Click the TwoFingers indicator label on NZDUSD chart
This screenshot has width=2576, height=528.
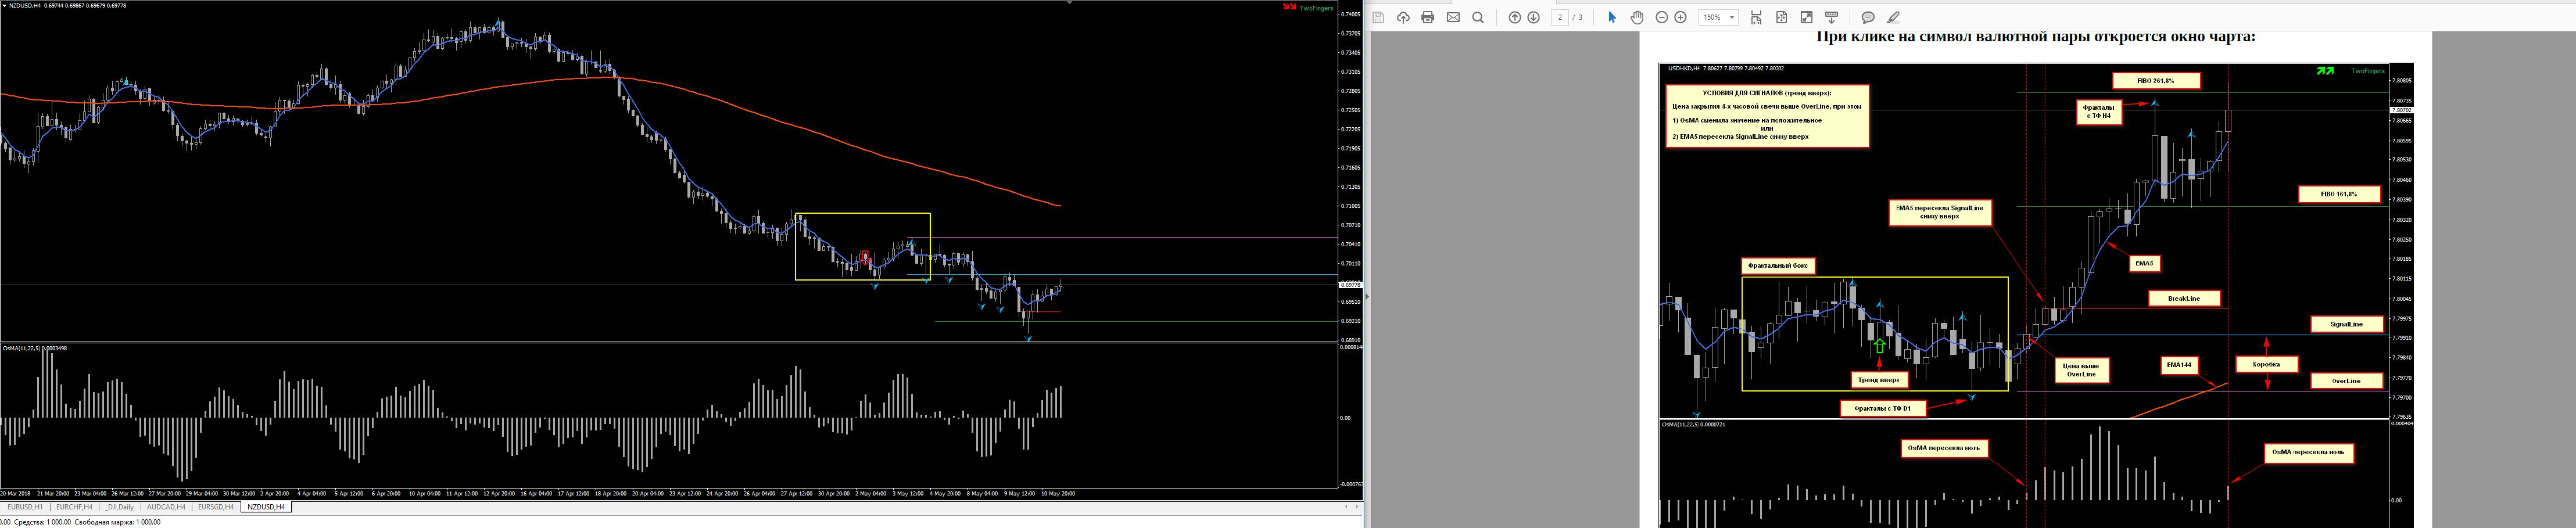click(1316, 7)
